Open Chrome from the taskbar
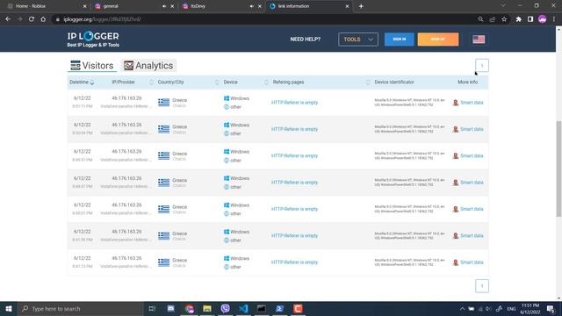The width and height of the screenshot is (562, 316). pyautogui.click(x=190, y=308)
